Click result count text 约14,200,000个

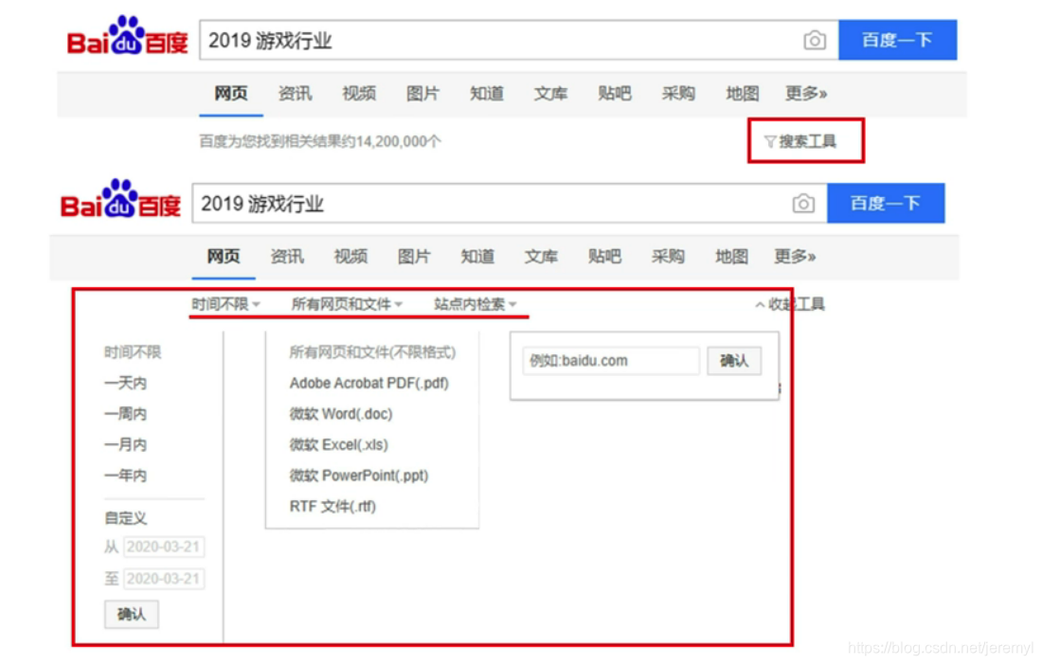point(390,141)
